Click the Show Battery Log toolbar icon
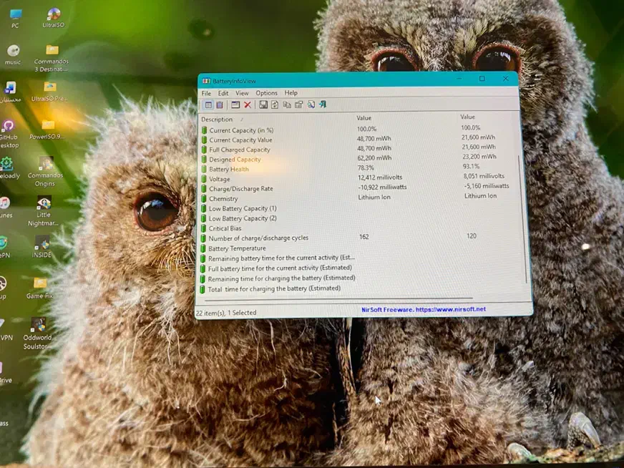 [219, 105]
